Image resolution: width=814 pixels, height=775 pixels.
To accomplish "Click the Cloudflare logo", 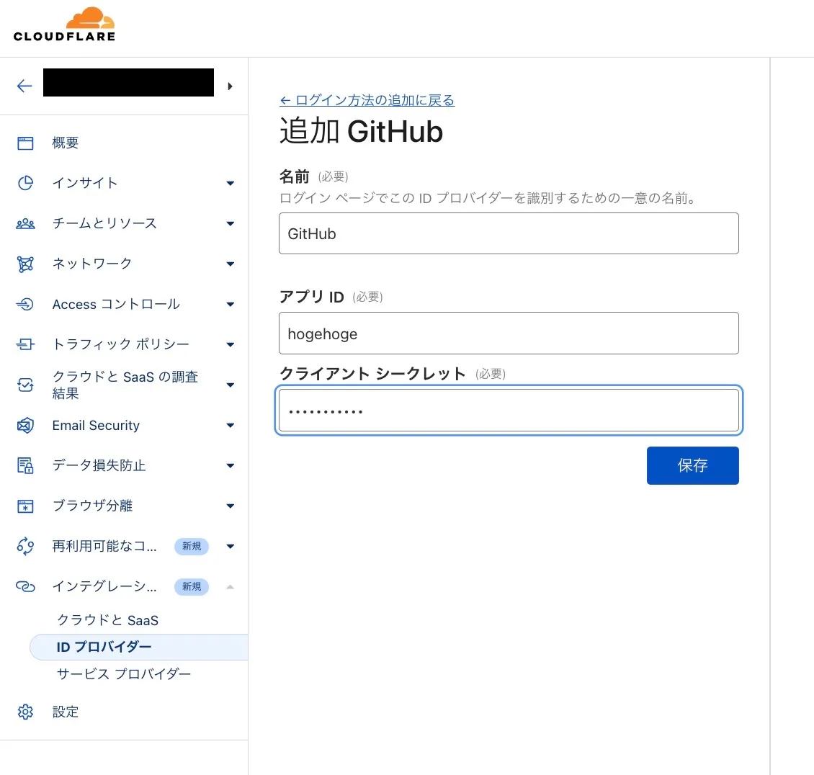I will [64, 24].
